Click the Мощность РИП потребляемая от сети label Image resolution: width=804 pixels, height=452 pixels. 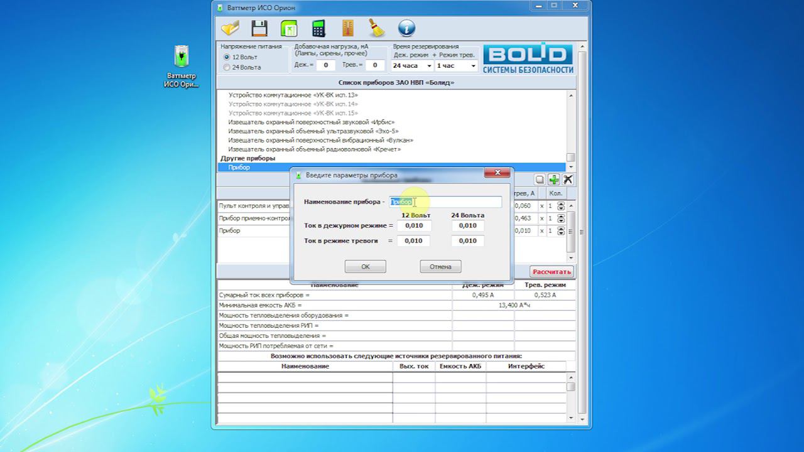click(276, 346)
